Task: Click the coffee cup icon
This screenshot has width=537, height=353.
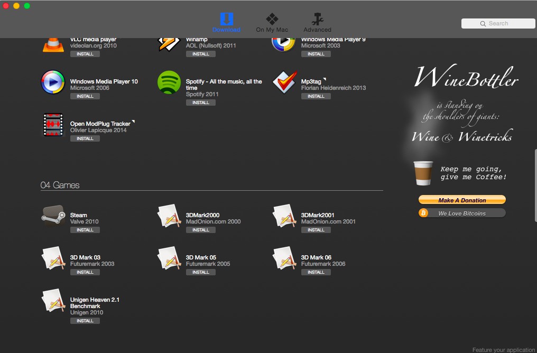Action: pyautogui.click(x=423, y=173)
